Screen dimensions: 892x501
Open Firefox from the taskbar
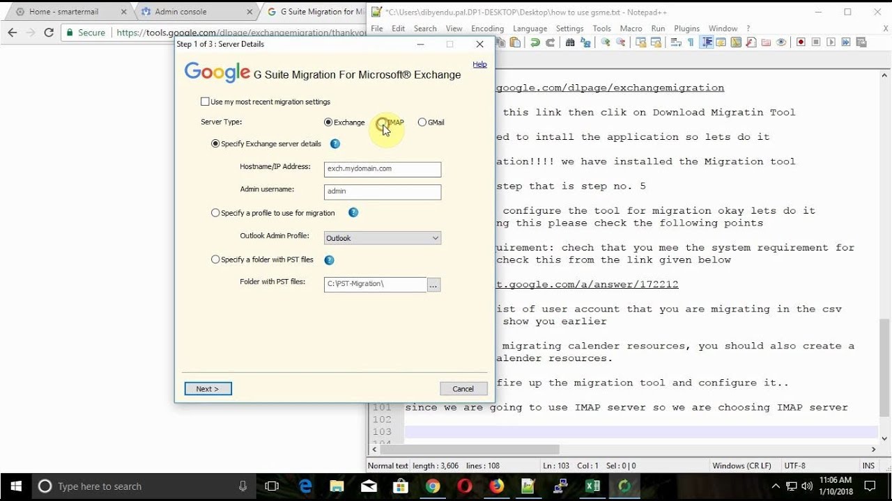pyautogui.click(x=496, y=486)
